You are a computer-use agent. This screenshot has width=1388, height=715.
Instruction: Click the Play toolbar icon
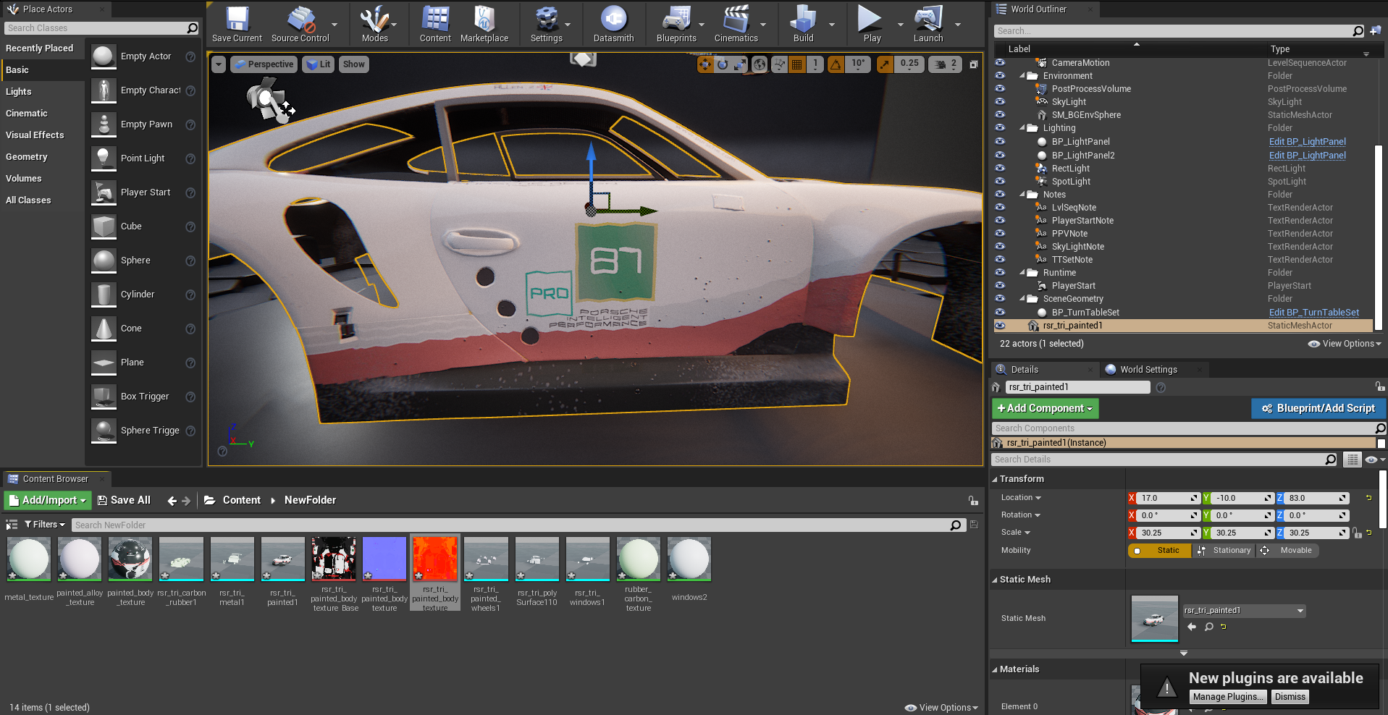872,24
